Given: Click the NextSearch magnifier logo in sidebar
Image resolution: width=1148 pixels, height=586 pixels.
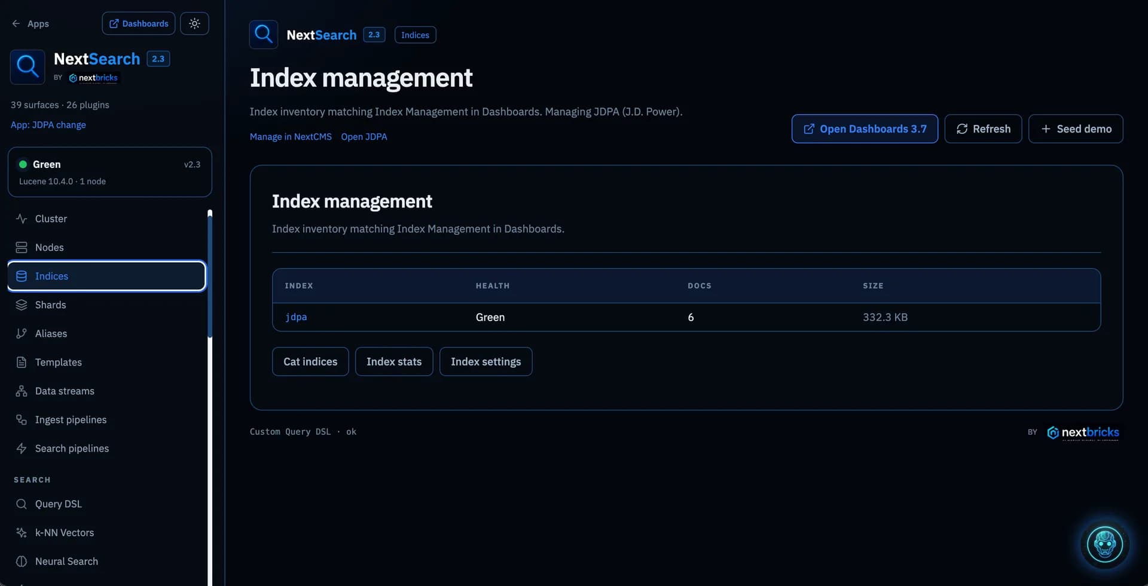Looking at the screenshot, I should pos(28,67).
